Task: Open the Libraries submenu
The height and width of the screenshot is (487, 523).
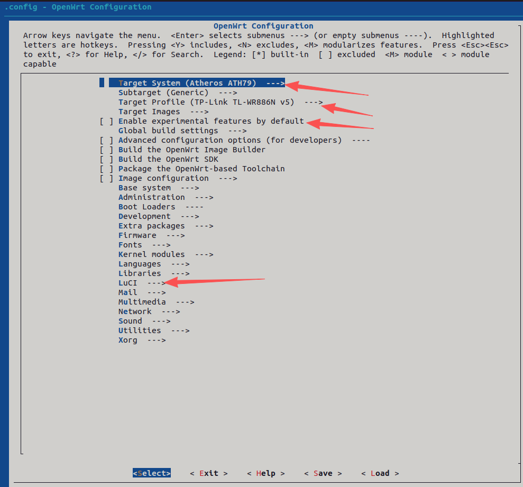Action: (154, 273)
